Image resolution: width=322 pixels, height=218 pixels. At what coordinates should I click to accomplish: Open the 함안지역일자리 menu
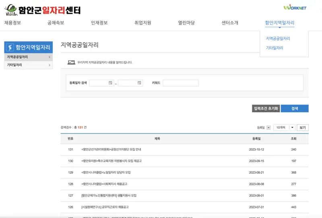[x=280, y=23]
